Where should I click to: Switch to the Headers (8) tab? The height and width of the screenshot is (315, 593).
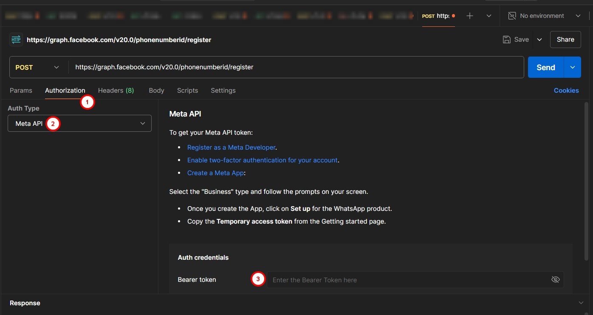[116, 91]
